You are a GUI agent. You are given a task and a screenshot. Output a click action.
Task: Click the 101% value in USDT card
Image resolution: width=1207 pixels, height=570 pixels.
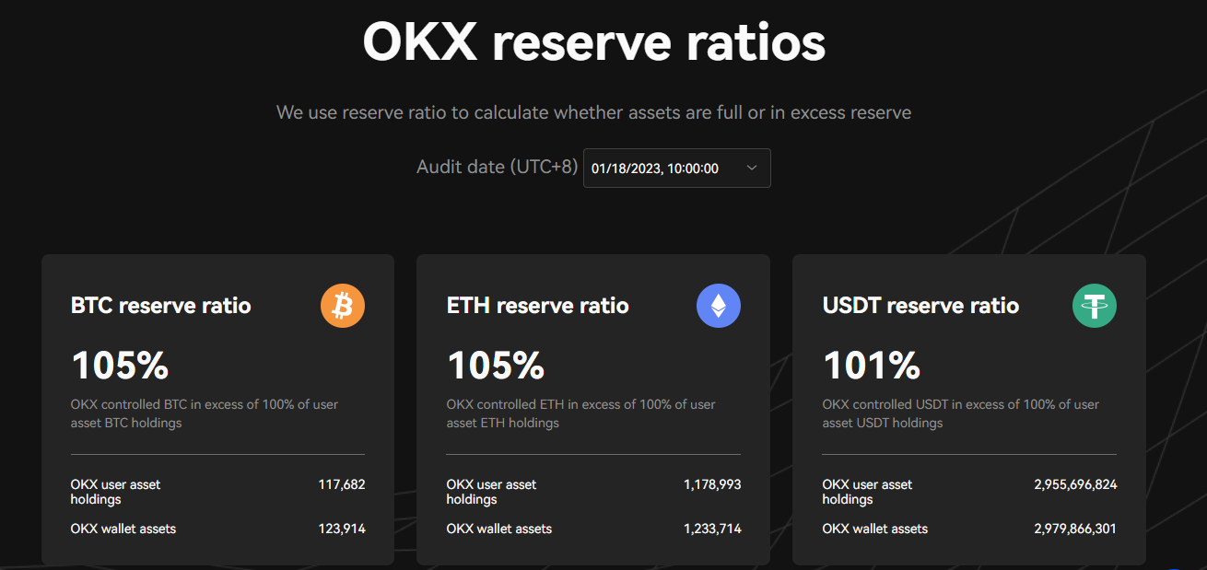(x=872, y=366)
